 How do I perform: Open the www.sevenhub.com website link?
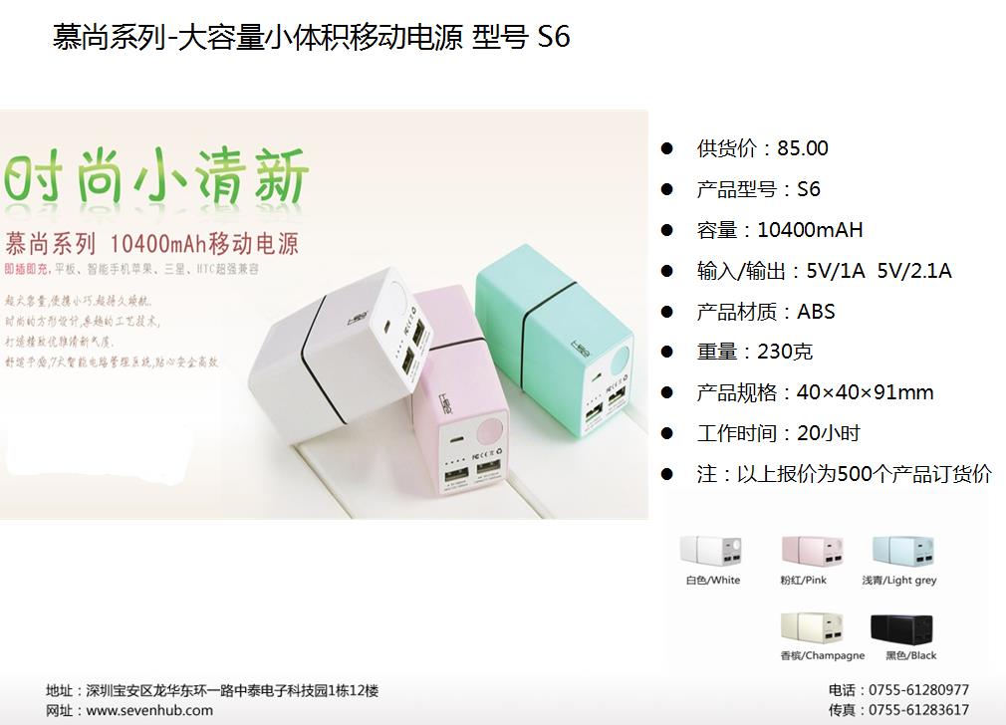click(149, 710)
